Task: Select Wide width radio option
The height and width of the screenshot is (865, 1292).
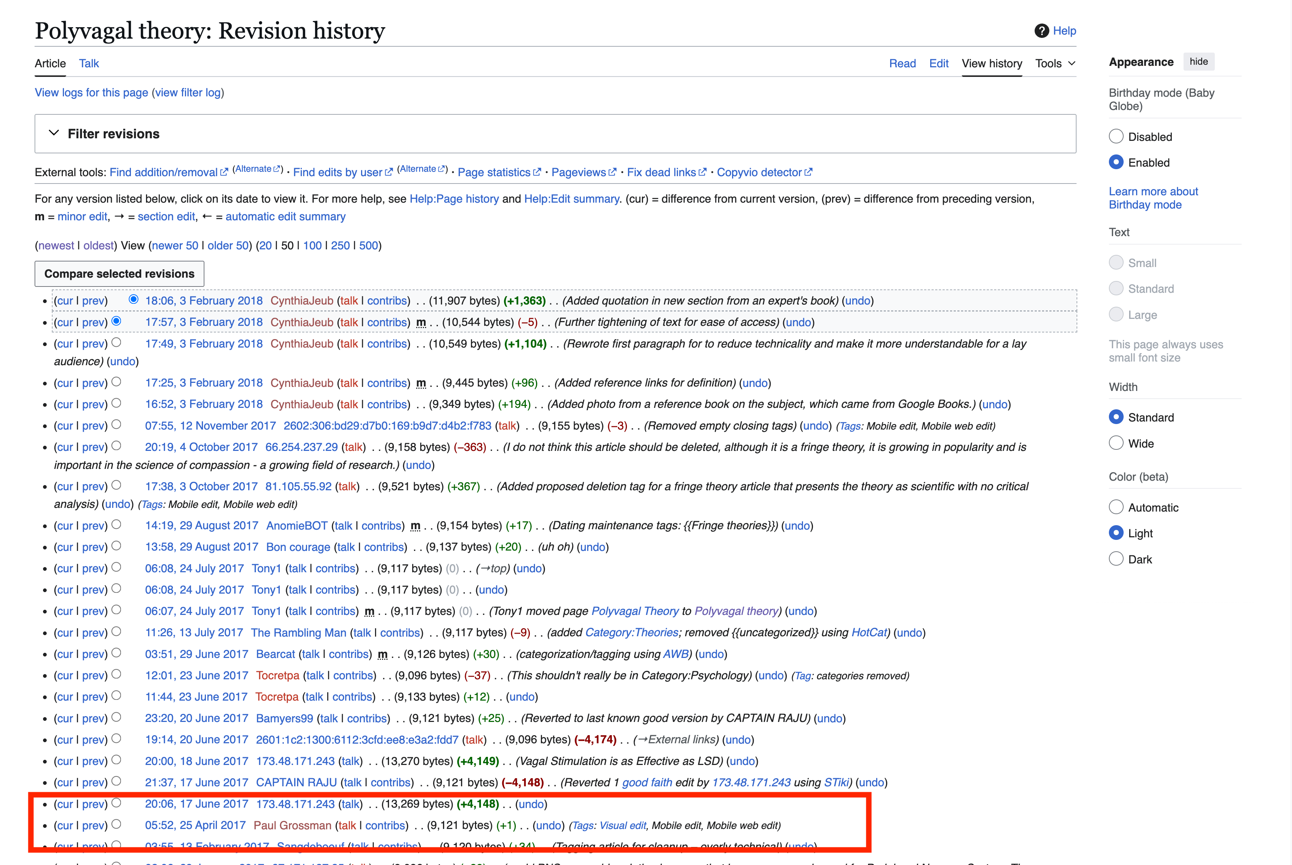Action: [1116, 443]
